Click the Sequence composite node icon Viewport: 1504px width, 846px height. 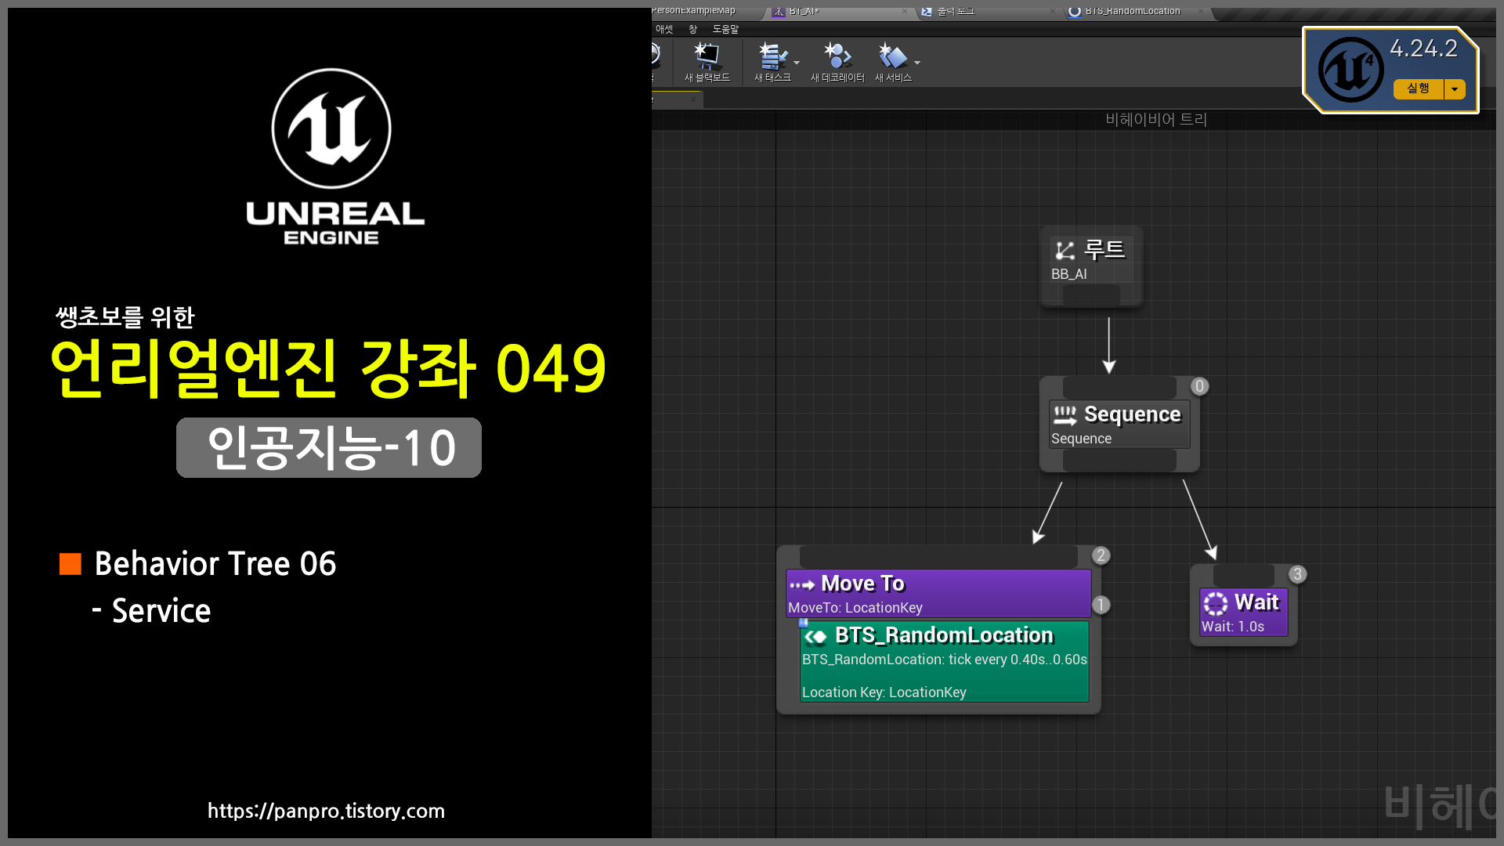pyautogui.click(x=1065, y=415)
